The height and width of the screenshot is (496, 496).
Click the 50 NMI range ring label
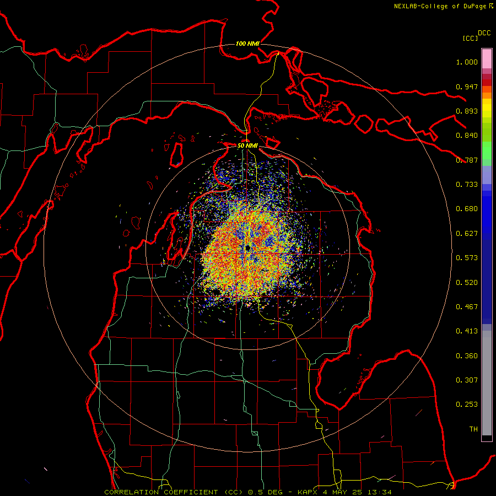pyautogui.click(x=247, y=145)
